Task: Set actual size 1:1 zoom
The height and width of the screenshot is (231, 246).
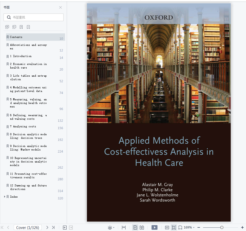Action: [x=167, y=227]
